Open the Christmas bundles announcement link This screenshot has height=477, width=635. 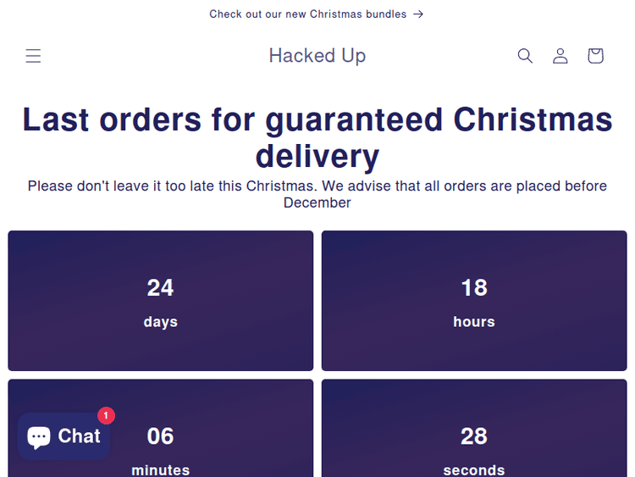pyautogui.click(x=308, y=14)
